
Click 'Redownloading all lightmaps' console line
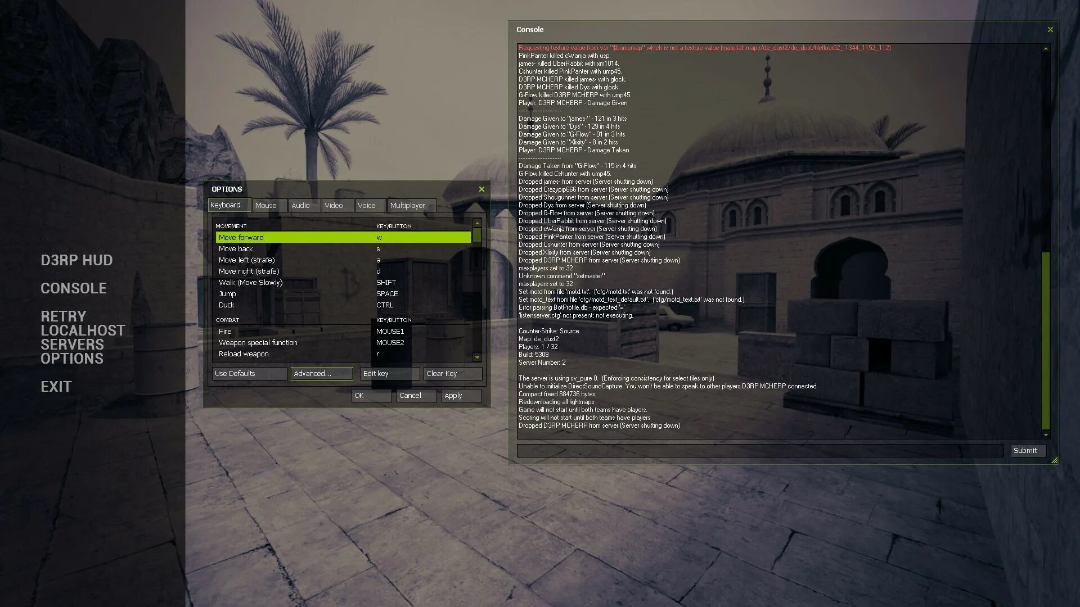click(x=556, y=402)
